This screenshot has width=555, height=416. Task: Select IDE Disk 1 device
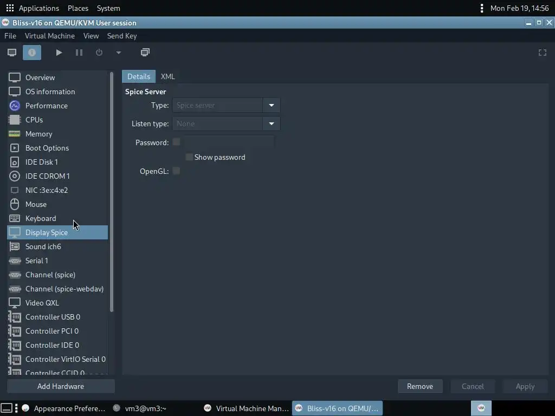tap(57, 162)
